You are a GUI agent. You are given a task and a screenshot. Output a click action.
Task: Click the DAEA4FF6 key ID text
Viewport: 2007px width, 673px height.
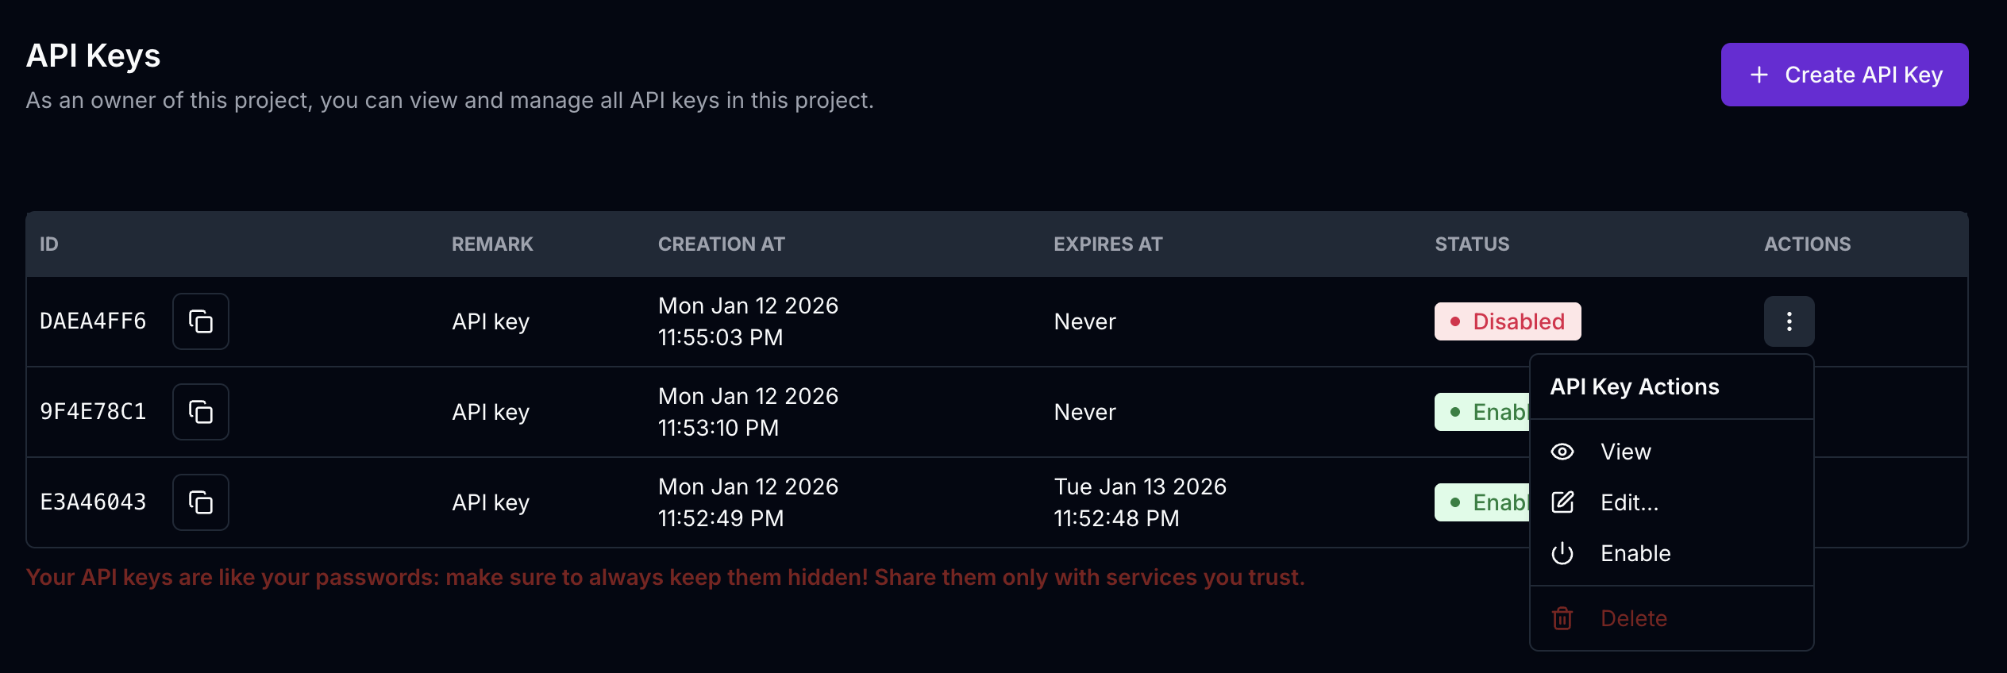pyautogui.click(x=93, y=321)
